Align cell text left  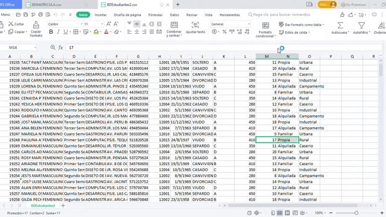click(129, 32)
